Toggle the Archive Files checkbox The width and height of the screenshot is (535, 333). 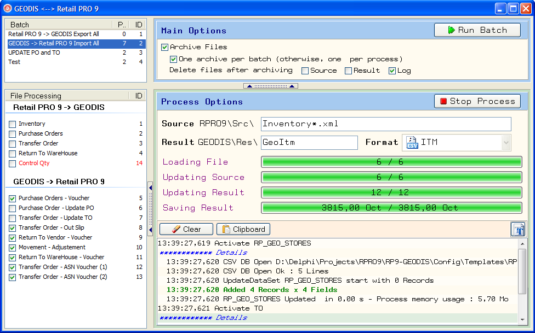[164, 47]
